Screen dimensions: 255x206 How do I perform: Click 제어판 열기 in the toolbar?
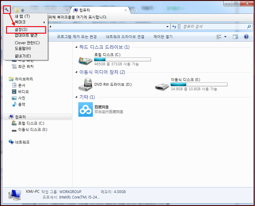click(x=163, y=37)
